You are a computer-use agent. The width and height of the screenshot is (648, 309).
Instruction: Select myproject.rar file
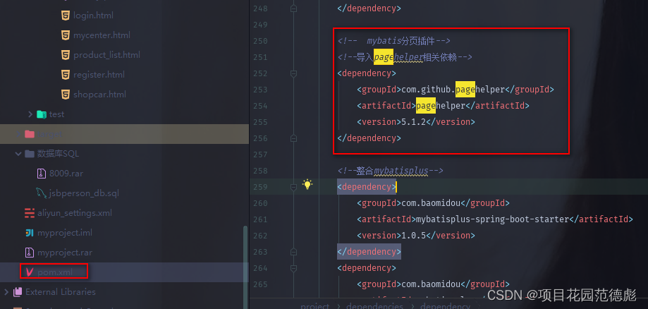point(64,253)
